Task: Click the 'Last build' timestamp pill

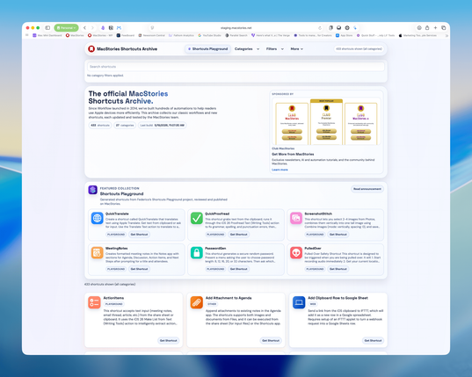Action: coord(162,125)
